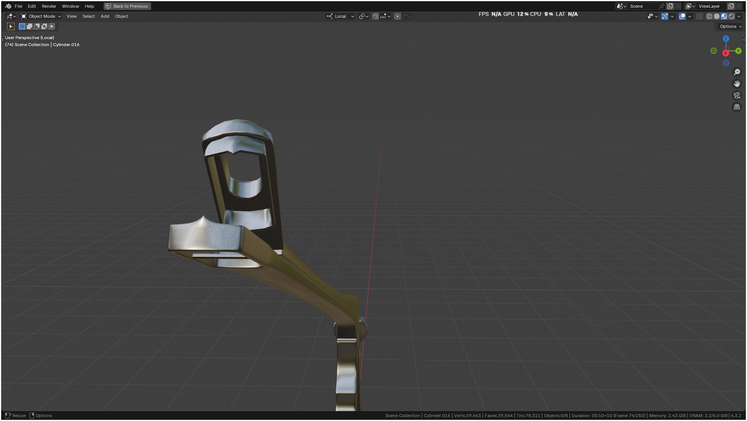Open the Render menu
This screenshot has height=421, width=747.
tap(49, 6)
